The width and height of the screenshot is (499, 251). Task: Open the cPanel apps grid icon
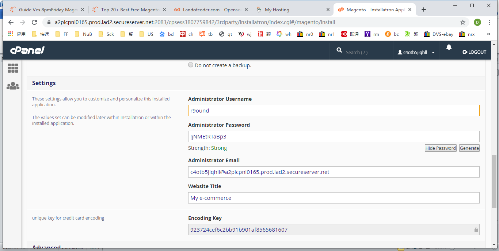coord(13,68)
